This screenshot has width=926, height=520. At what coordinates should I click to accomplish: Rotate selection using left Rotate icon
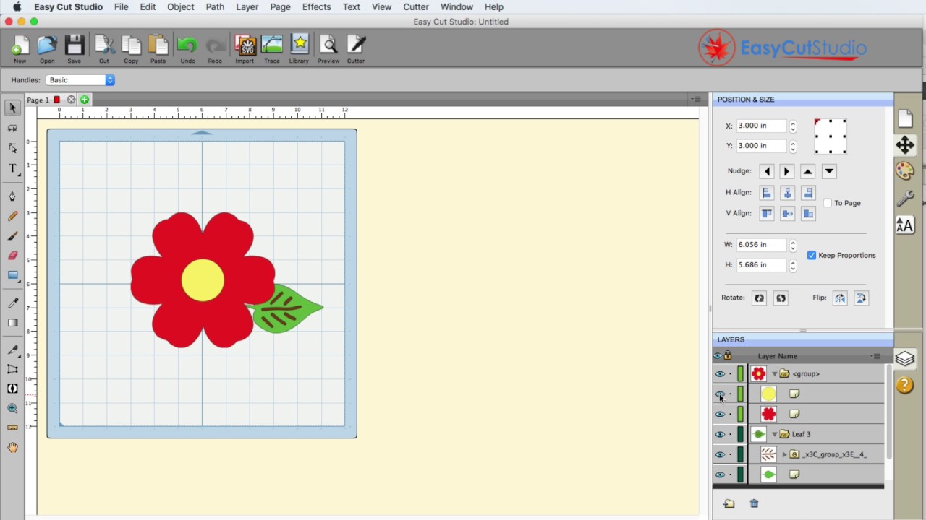click(x=759, y=298)
